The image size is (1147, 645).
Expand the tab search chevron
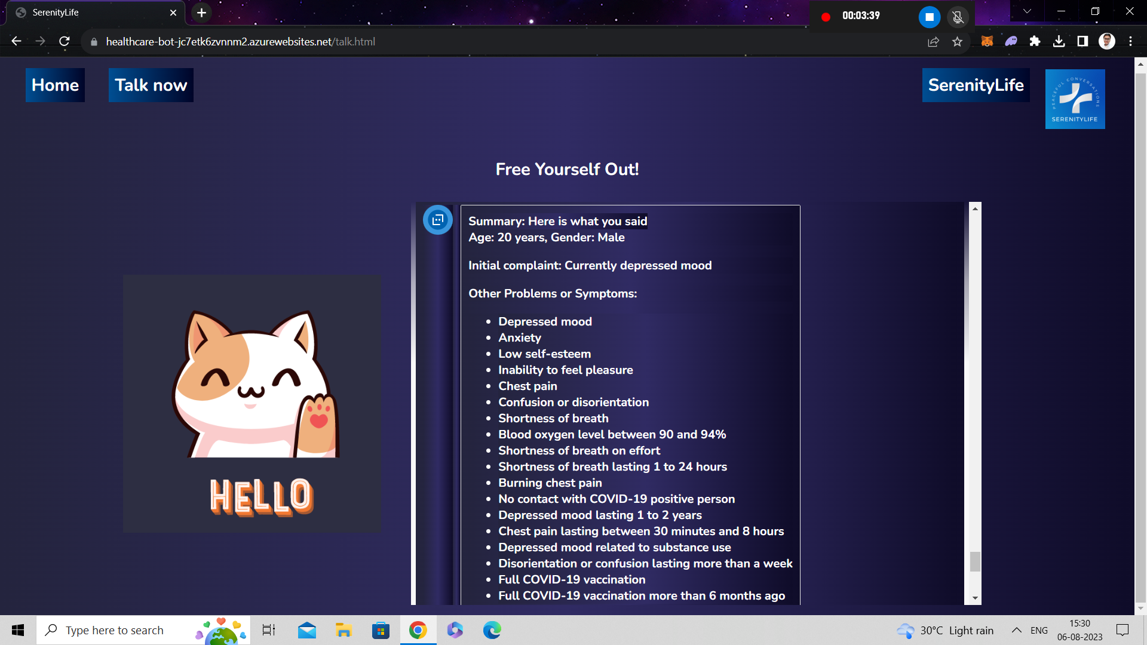point(1027,11)
